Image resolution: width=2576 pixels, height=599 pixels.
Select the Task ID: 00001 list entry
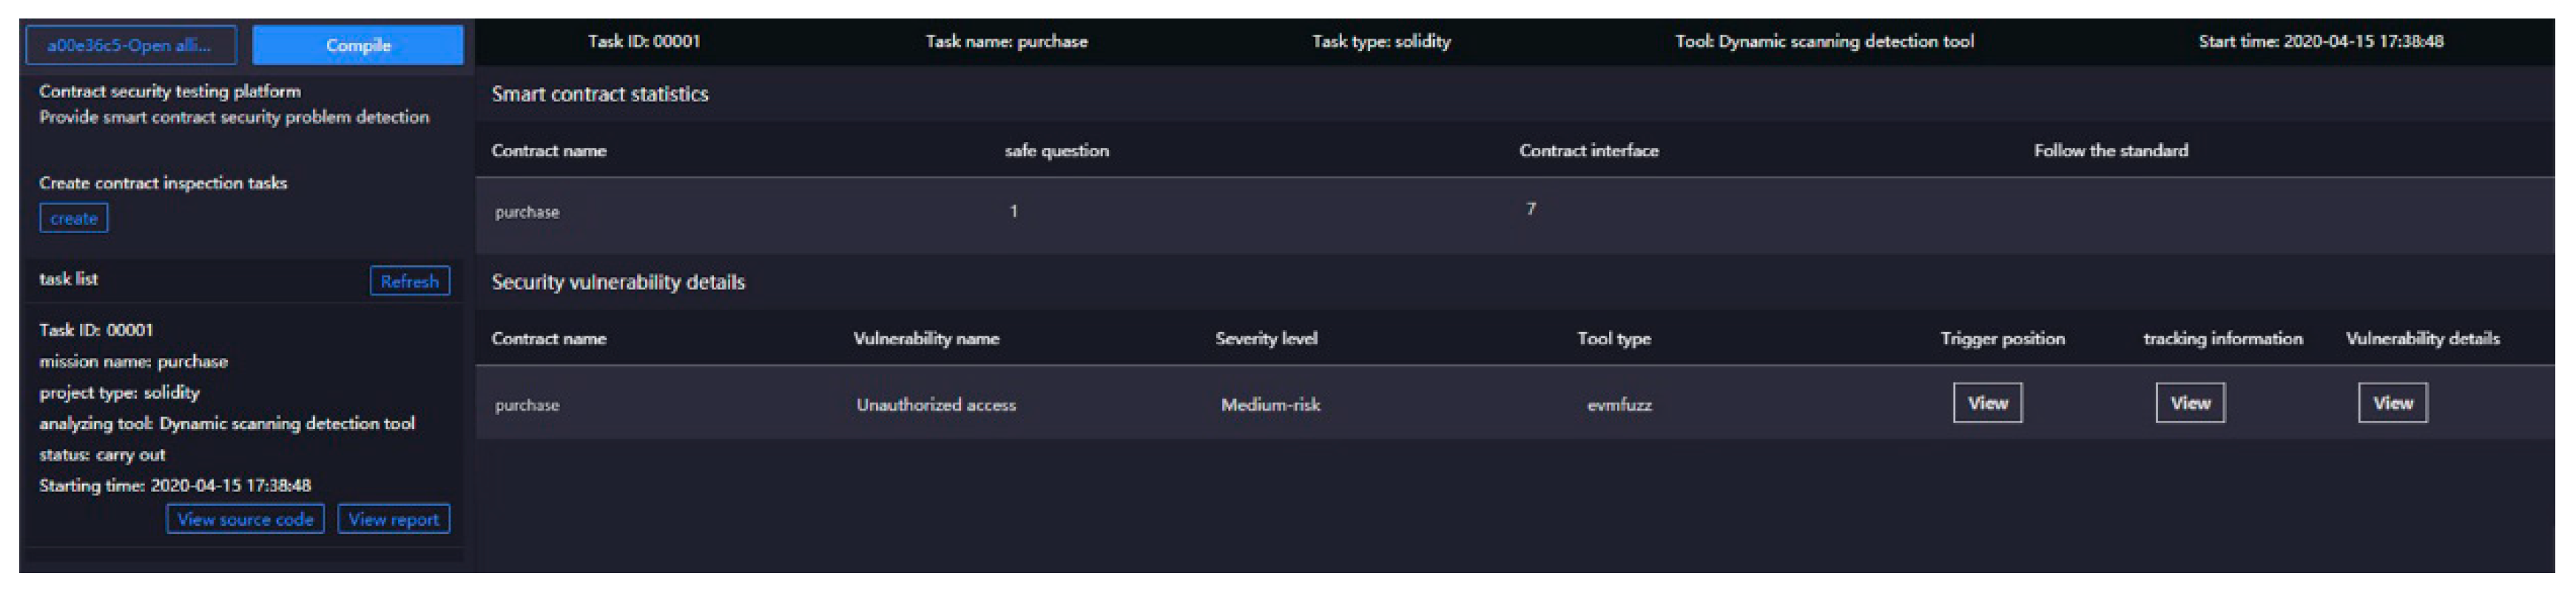[x=96, y=330]
